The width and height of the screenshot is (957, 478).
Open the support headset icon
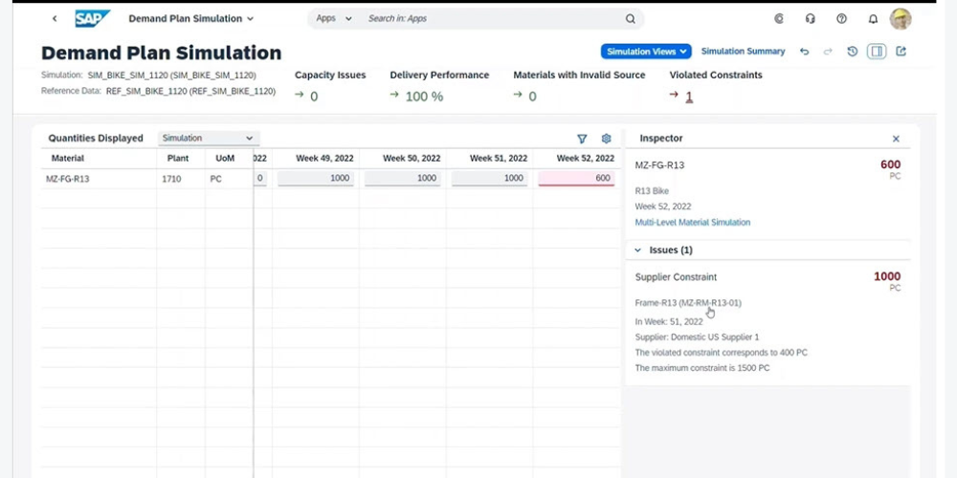(810, 19)
